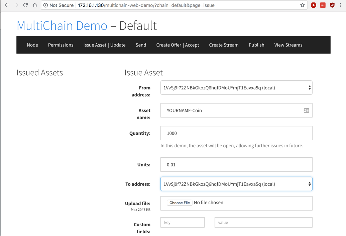Screen dimensions: 346x236
Task: Expand the To address dropdown
Action: click(236, 184)
